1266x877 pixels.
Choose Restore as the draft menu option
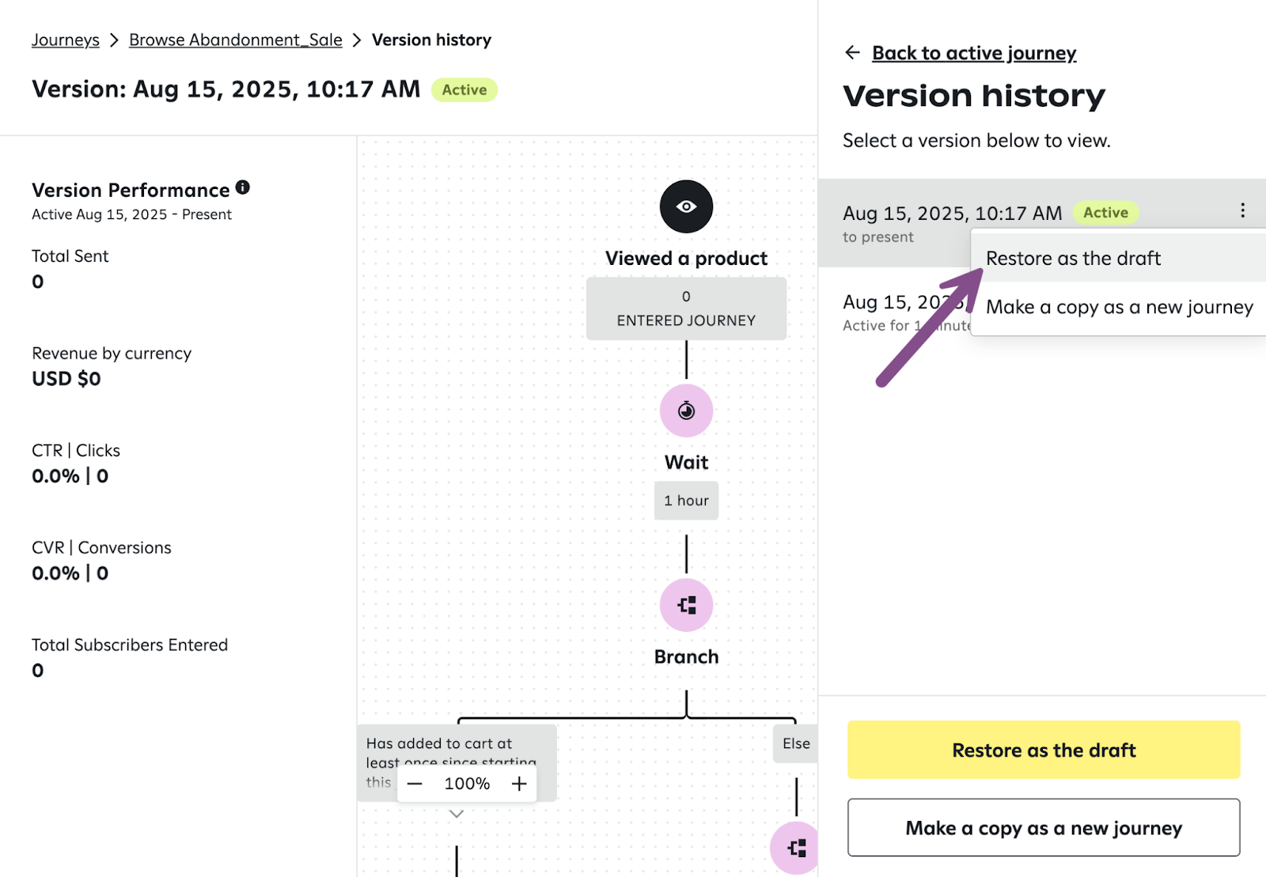[x=1073, y=259]
